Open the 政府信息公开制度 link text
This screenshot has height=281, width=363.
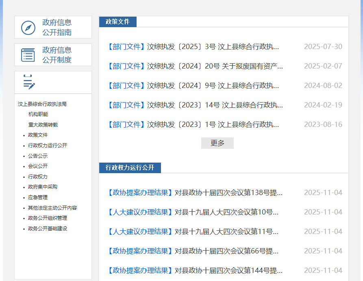point(57,55)
